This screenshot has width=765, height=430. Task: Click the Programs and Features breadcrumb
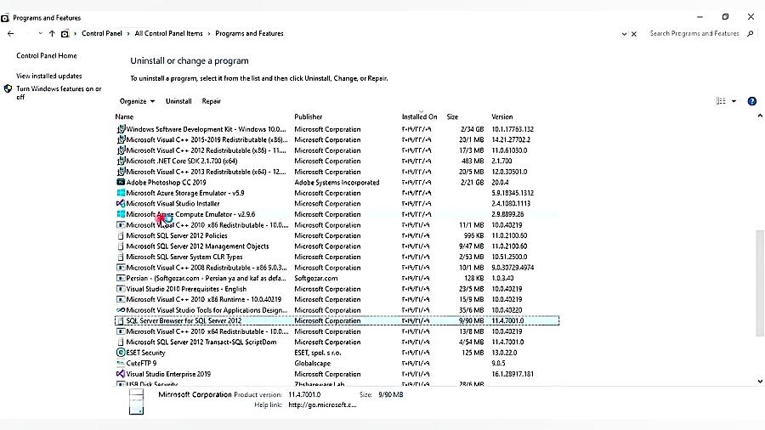249,34
